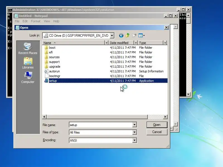Click the upgrade folder name
223x167 pixels.
[55, 67]
